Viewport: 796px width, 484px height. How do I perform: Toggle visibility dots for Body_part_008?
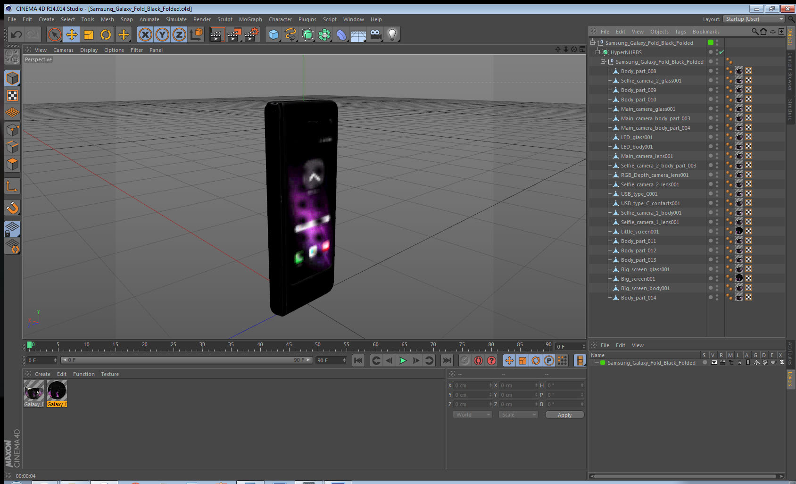coord(717,71)
